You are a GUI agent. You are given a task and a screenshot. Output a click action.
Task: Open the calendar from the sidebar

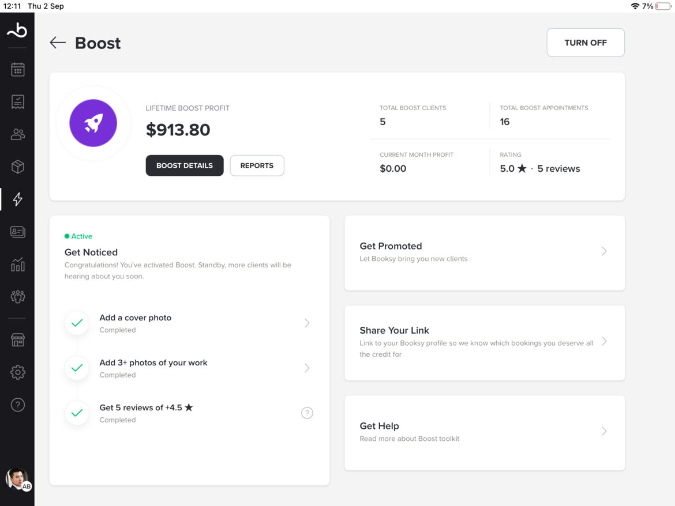(18, 70)
